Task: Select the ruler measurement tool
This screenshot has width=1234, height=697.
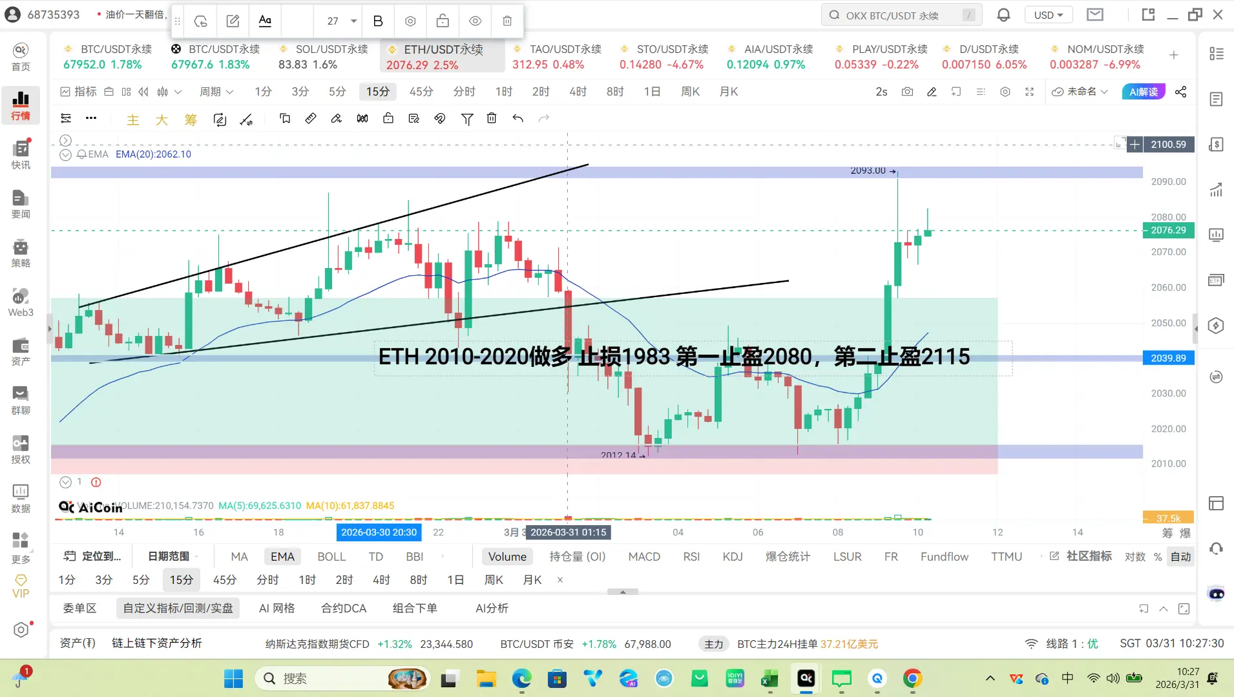Action: tap(311, 118)
